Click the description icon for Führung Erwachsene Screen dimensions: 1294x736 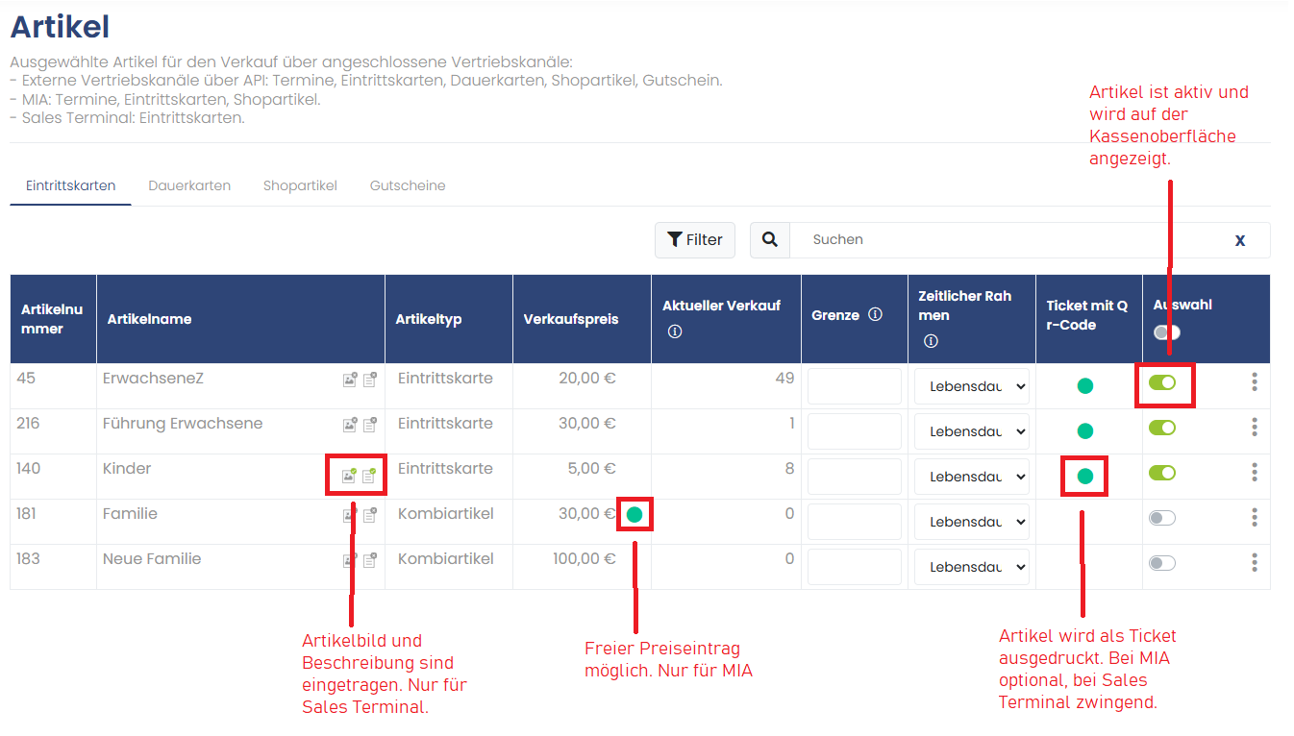pyautogui.click(x=369, y=425)
